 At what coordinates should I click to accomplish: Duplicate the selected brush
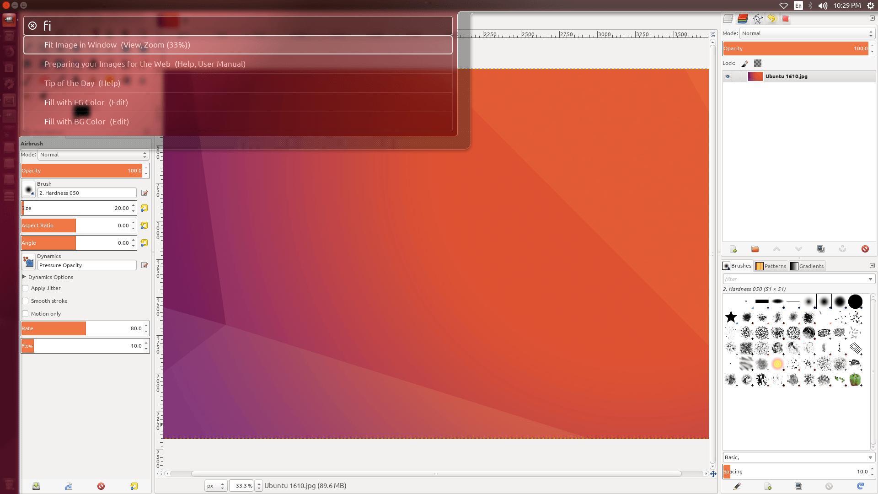pyautogui.click(x=798, y=486)
